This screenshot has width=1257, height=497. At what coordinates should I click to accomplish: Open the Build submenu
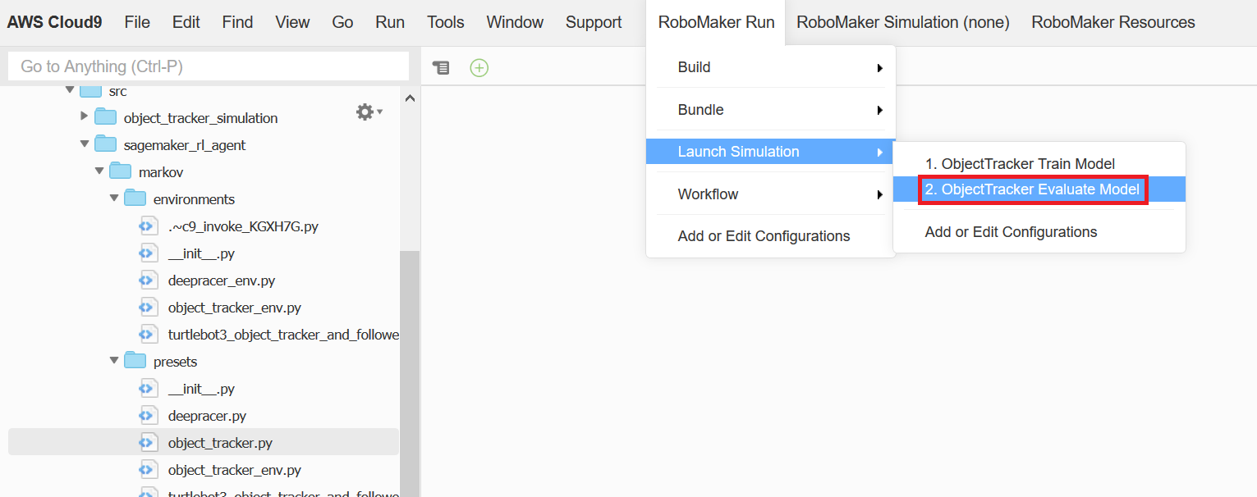point(770,67)
